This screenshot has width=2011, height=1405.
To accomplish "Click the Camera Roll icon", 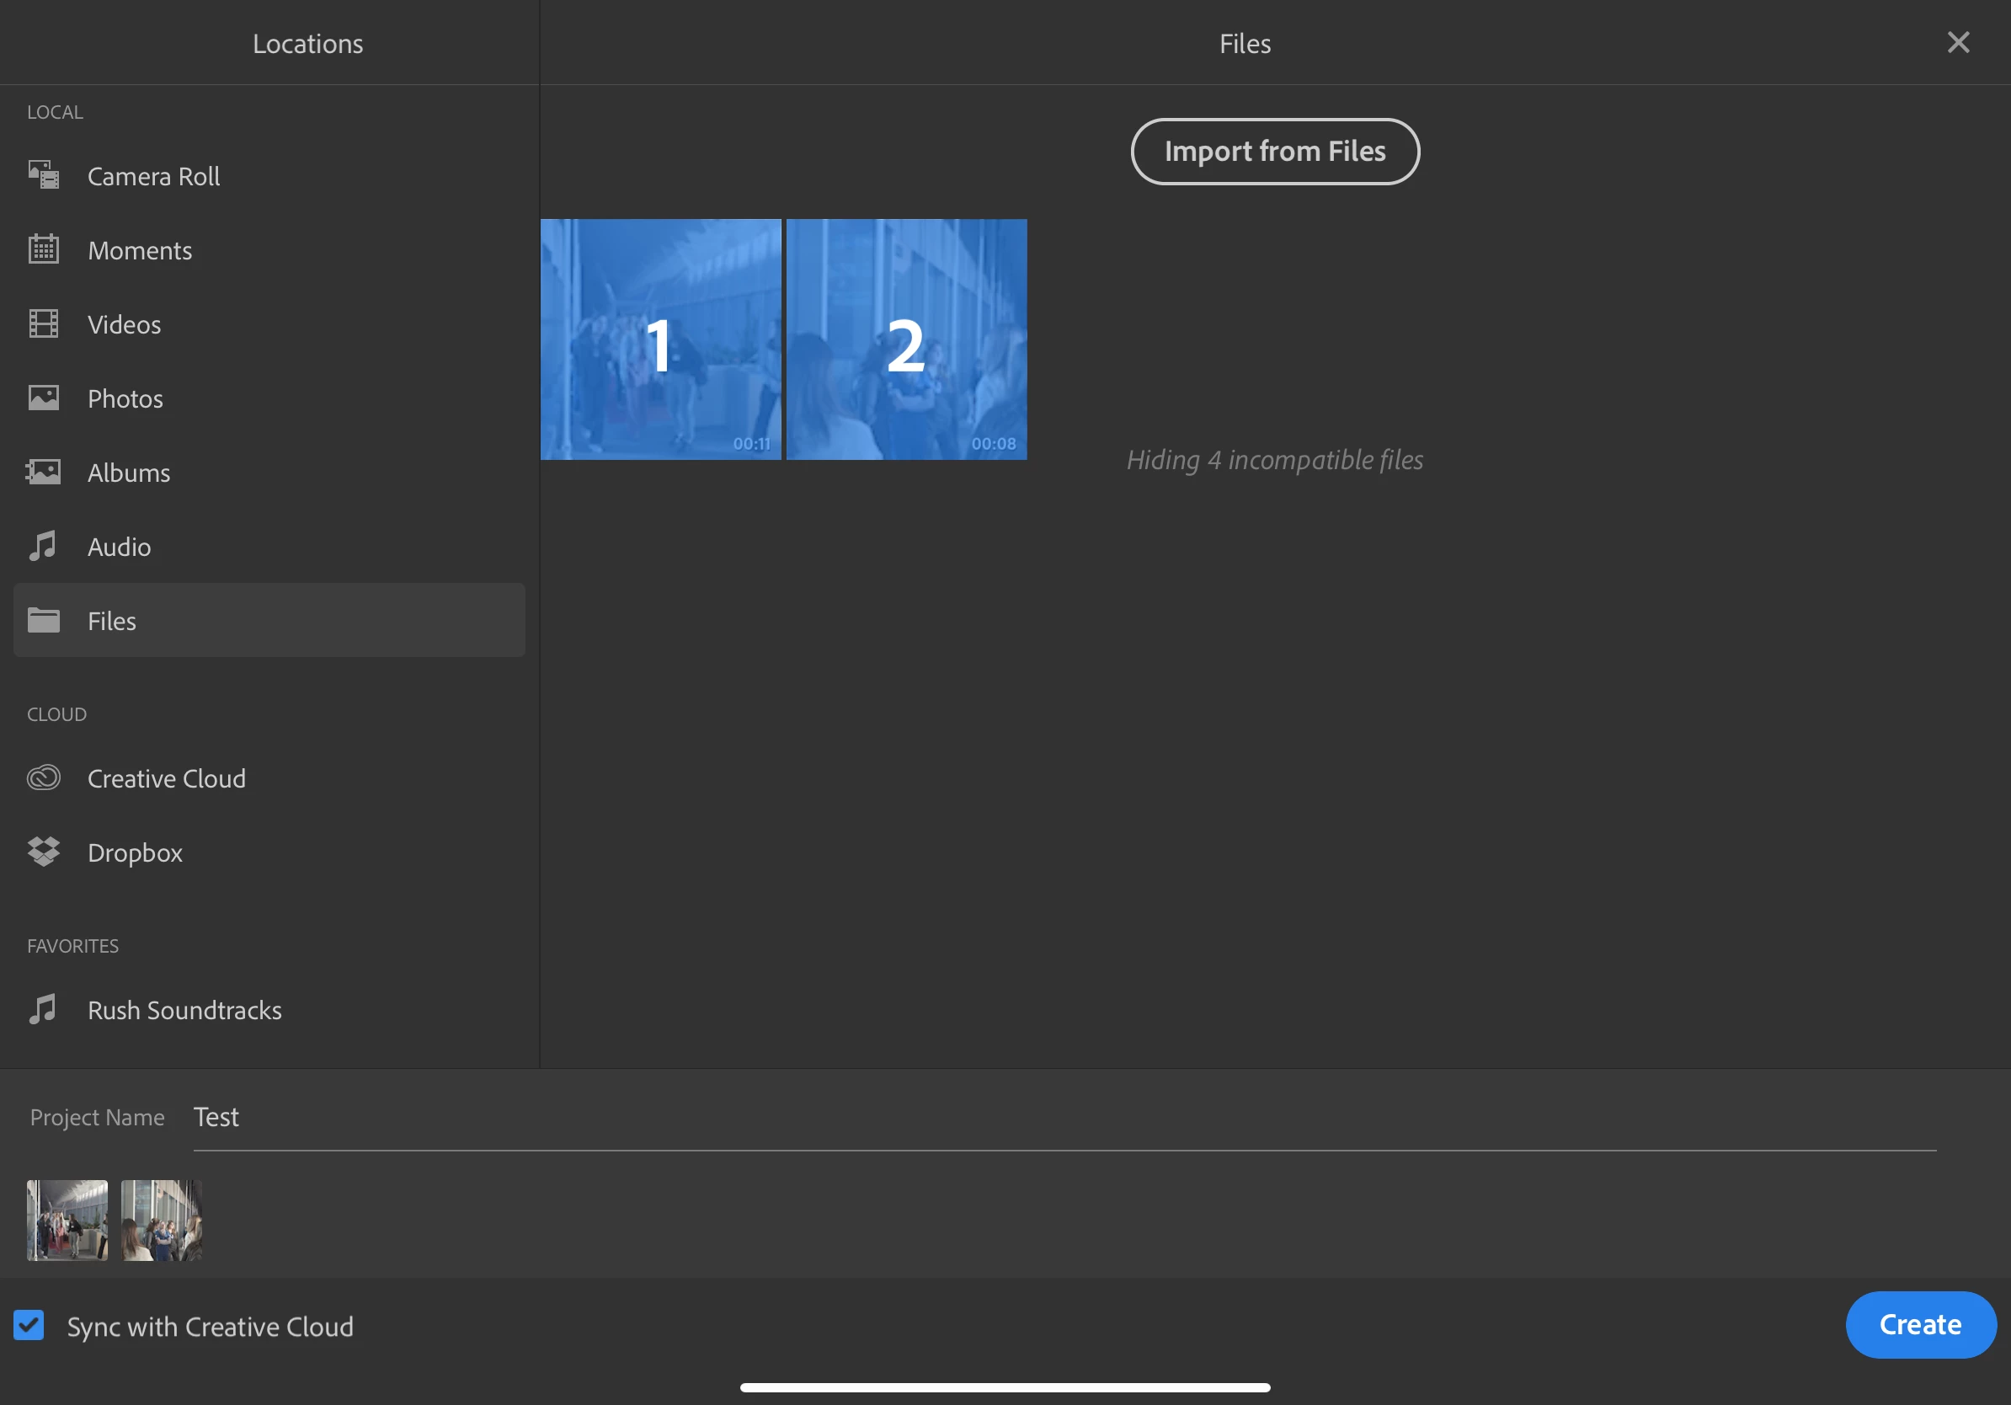I will click(x=43, y=175).
